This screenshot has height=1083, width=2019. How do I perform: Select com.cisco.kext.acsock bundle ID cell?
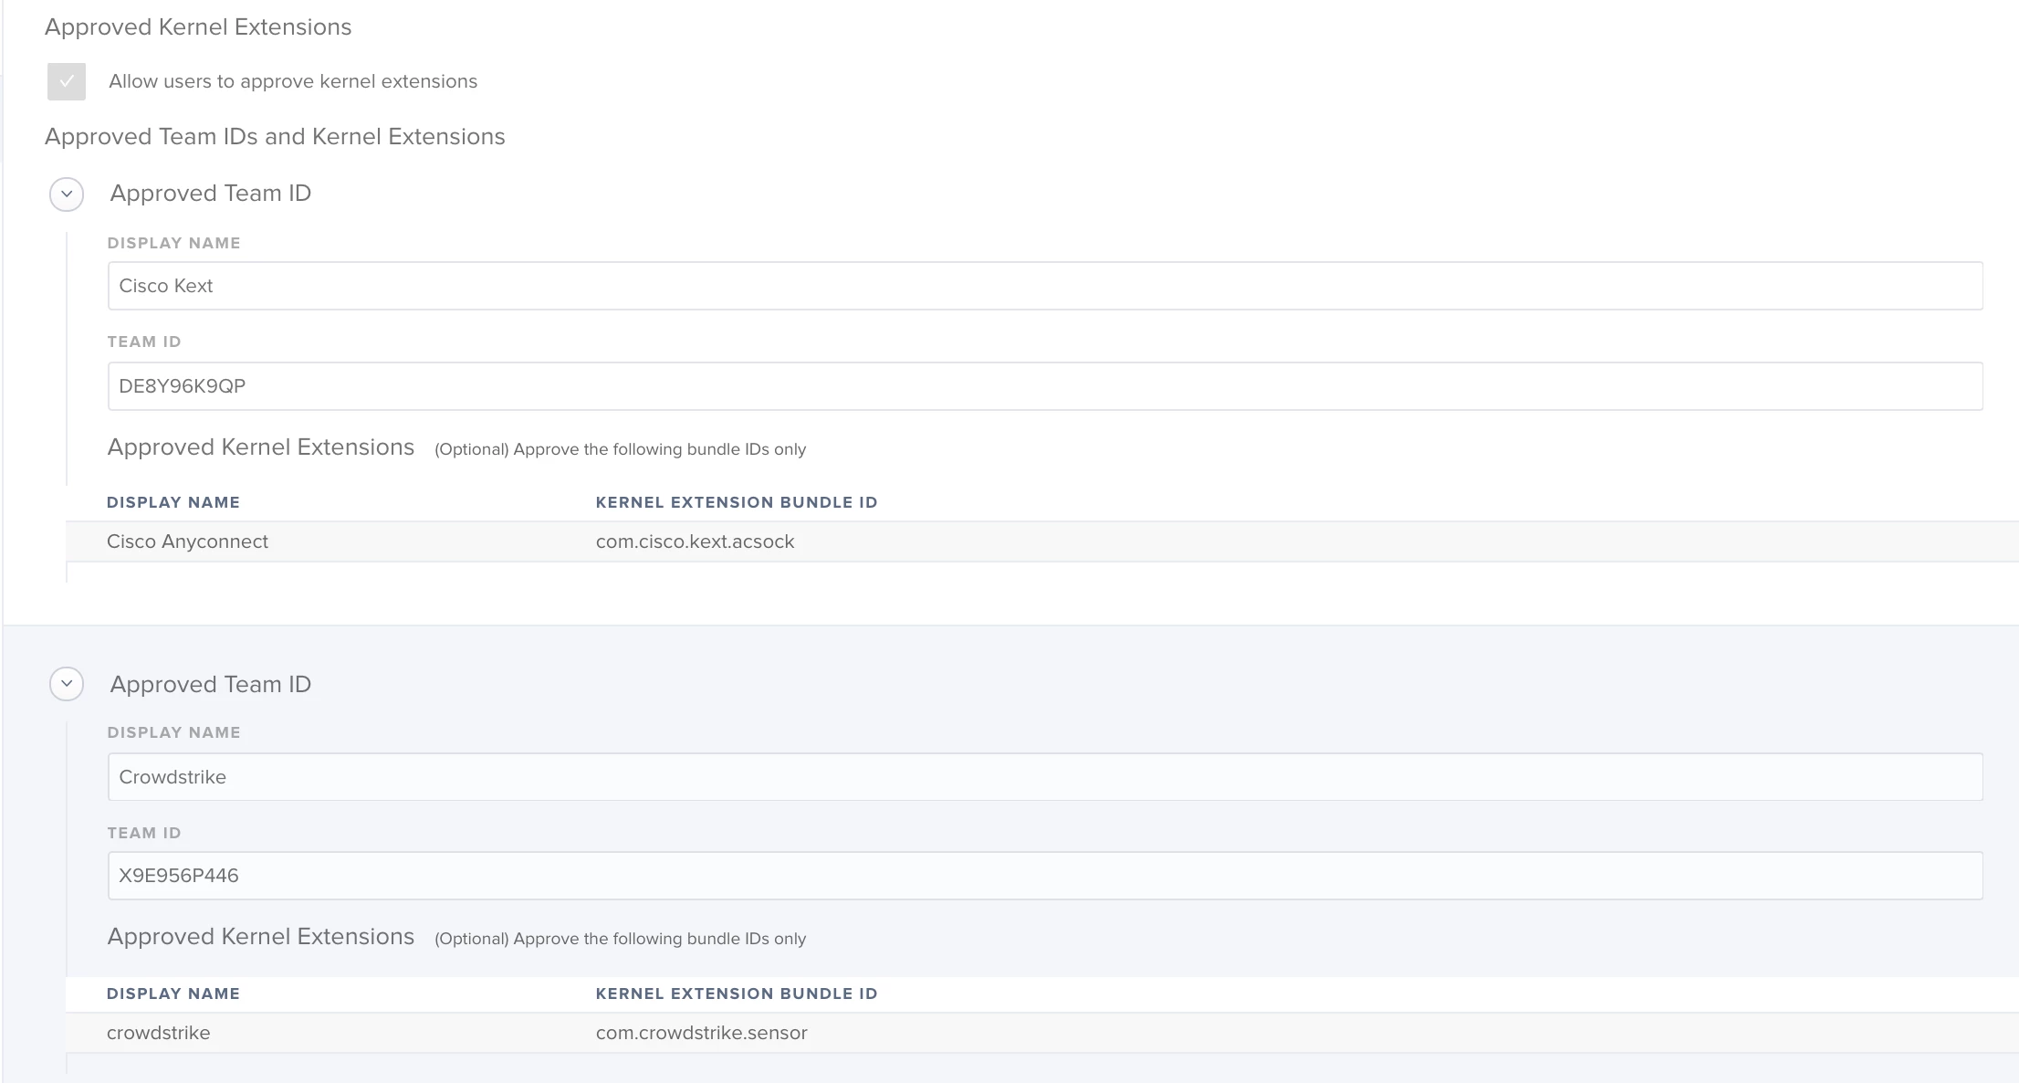pyautogui.click(x=695, y=541)
